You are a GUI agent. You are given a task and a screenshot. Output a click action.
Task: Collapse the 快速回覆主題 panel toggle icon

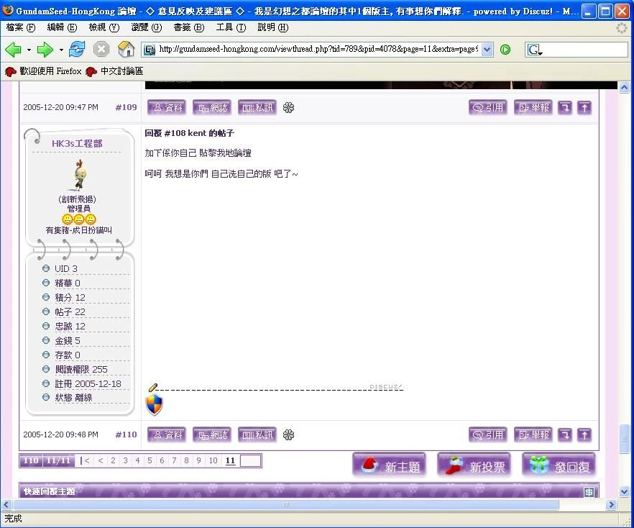click(x=589, y=492)
